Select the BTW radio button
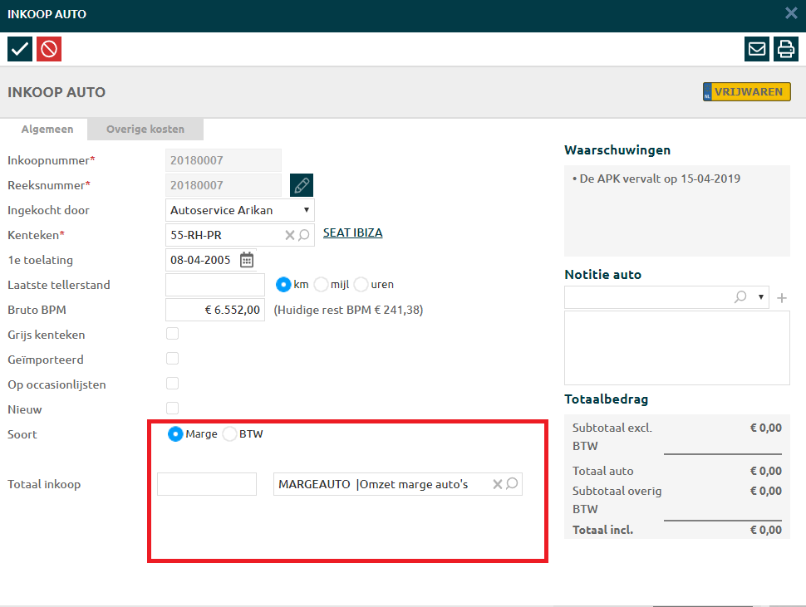Viewport: 806px width, 607px height. (x=230, y=433)
